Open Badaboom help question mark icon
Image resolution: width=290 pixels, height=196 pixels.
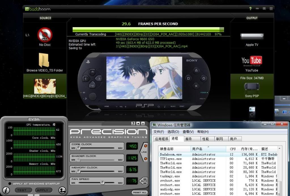click(250, 9)
